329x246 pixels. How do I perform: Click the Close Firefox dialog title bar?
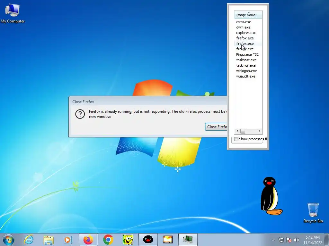tap(148, 102)
